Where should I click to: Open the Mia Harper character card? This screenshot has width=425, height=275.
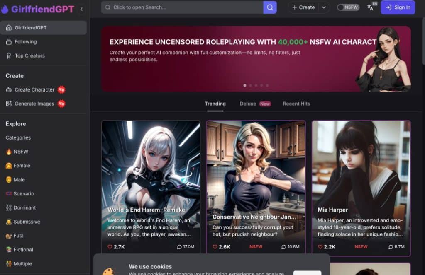click(x=361, y=188)
